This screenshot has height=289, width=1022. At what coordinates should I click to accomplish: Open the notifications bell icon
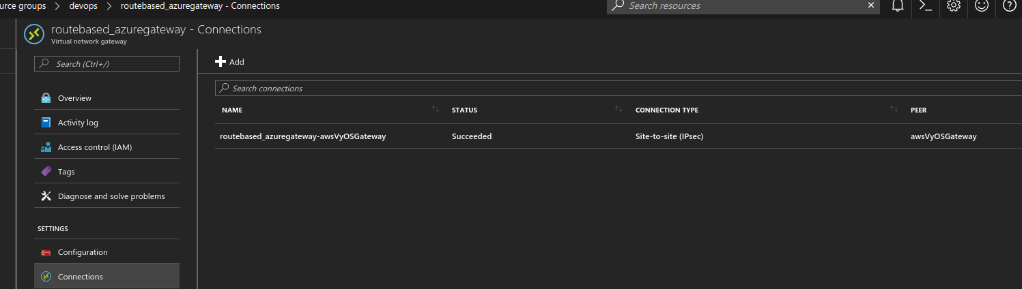point(898,5)
